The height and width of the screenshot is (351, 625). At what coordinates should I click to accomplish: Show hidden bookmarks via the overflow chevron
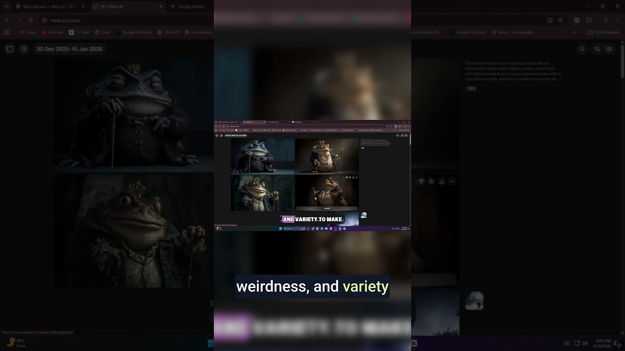[575, 32]
